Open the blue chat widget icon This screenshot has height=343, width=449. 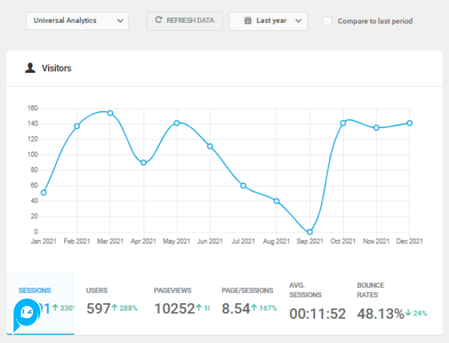[x=27, y=313]
